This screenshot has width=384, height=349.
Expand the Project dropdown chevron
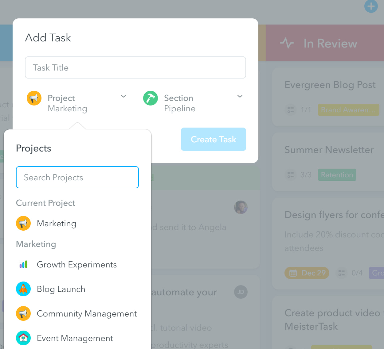coord(123,96)
